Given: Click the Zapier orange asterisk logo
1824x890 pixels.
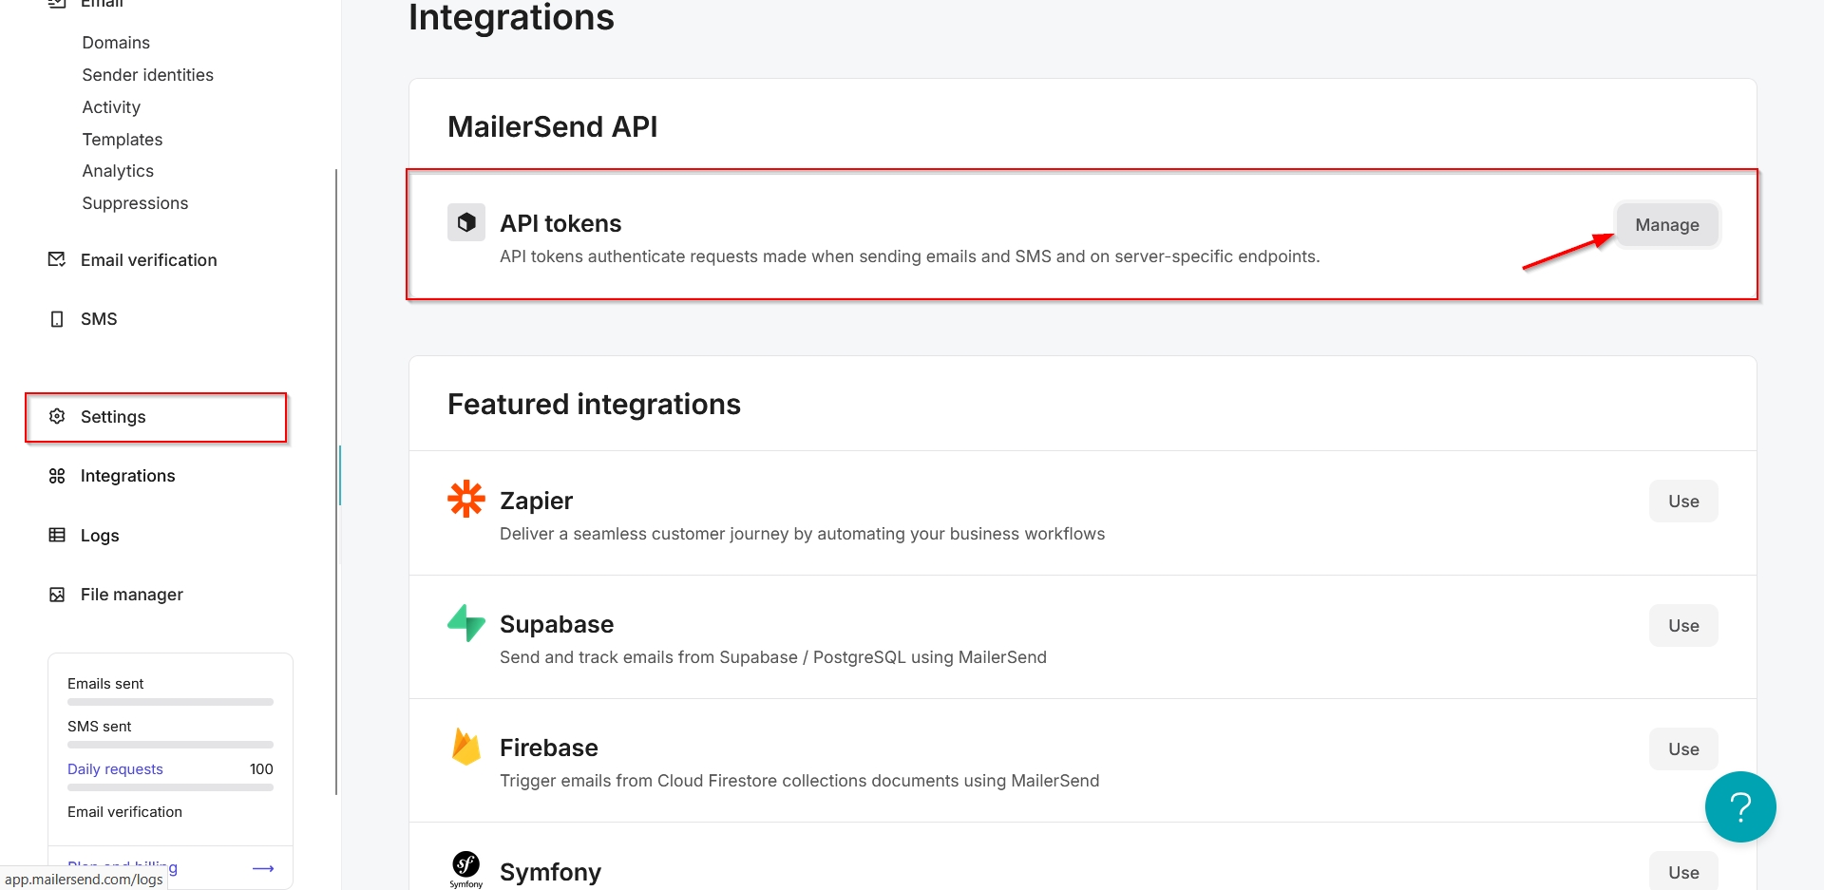Looking at the screenshot, I should [465, 499].
